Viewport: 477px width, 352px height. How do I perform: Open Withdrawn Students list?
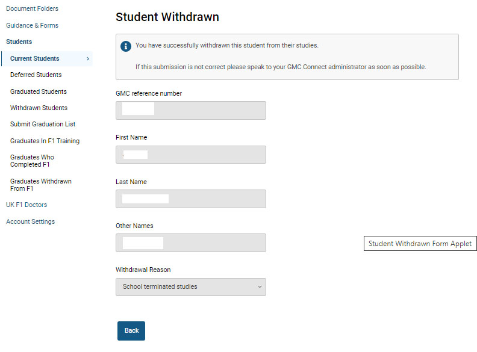coord(39,108)
